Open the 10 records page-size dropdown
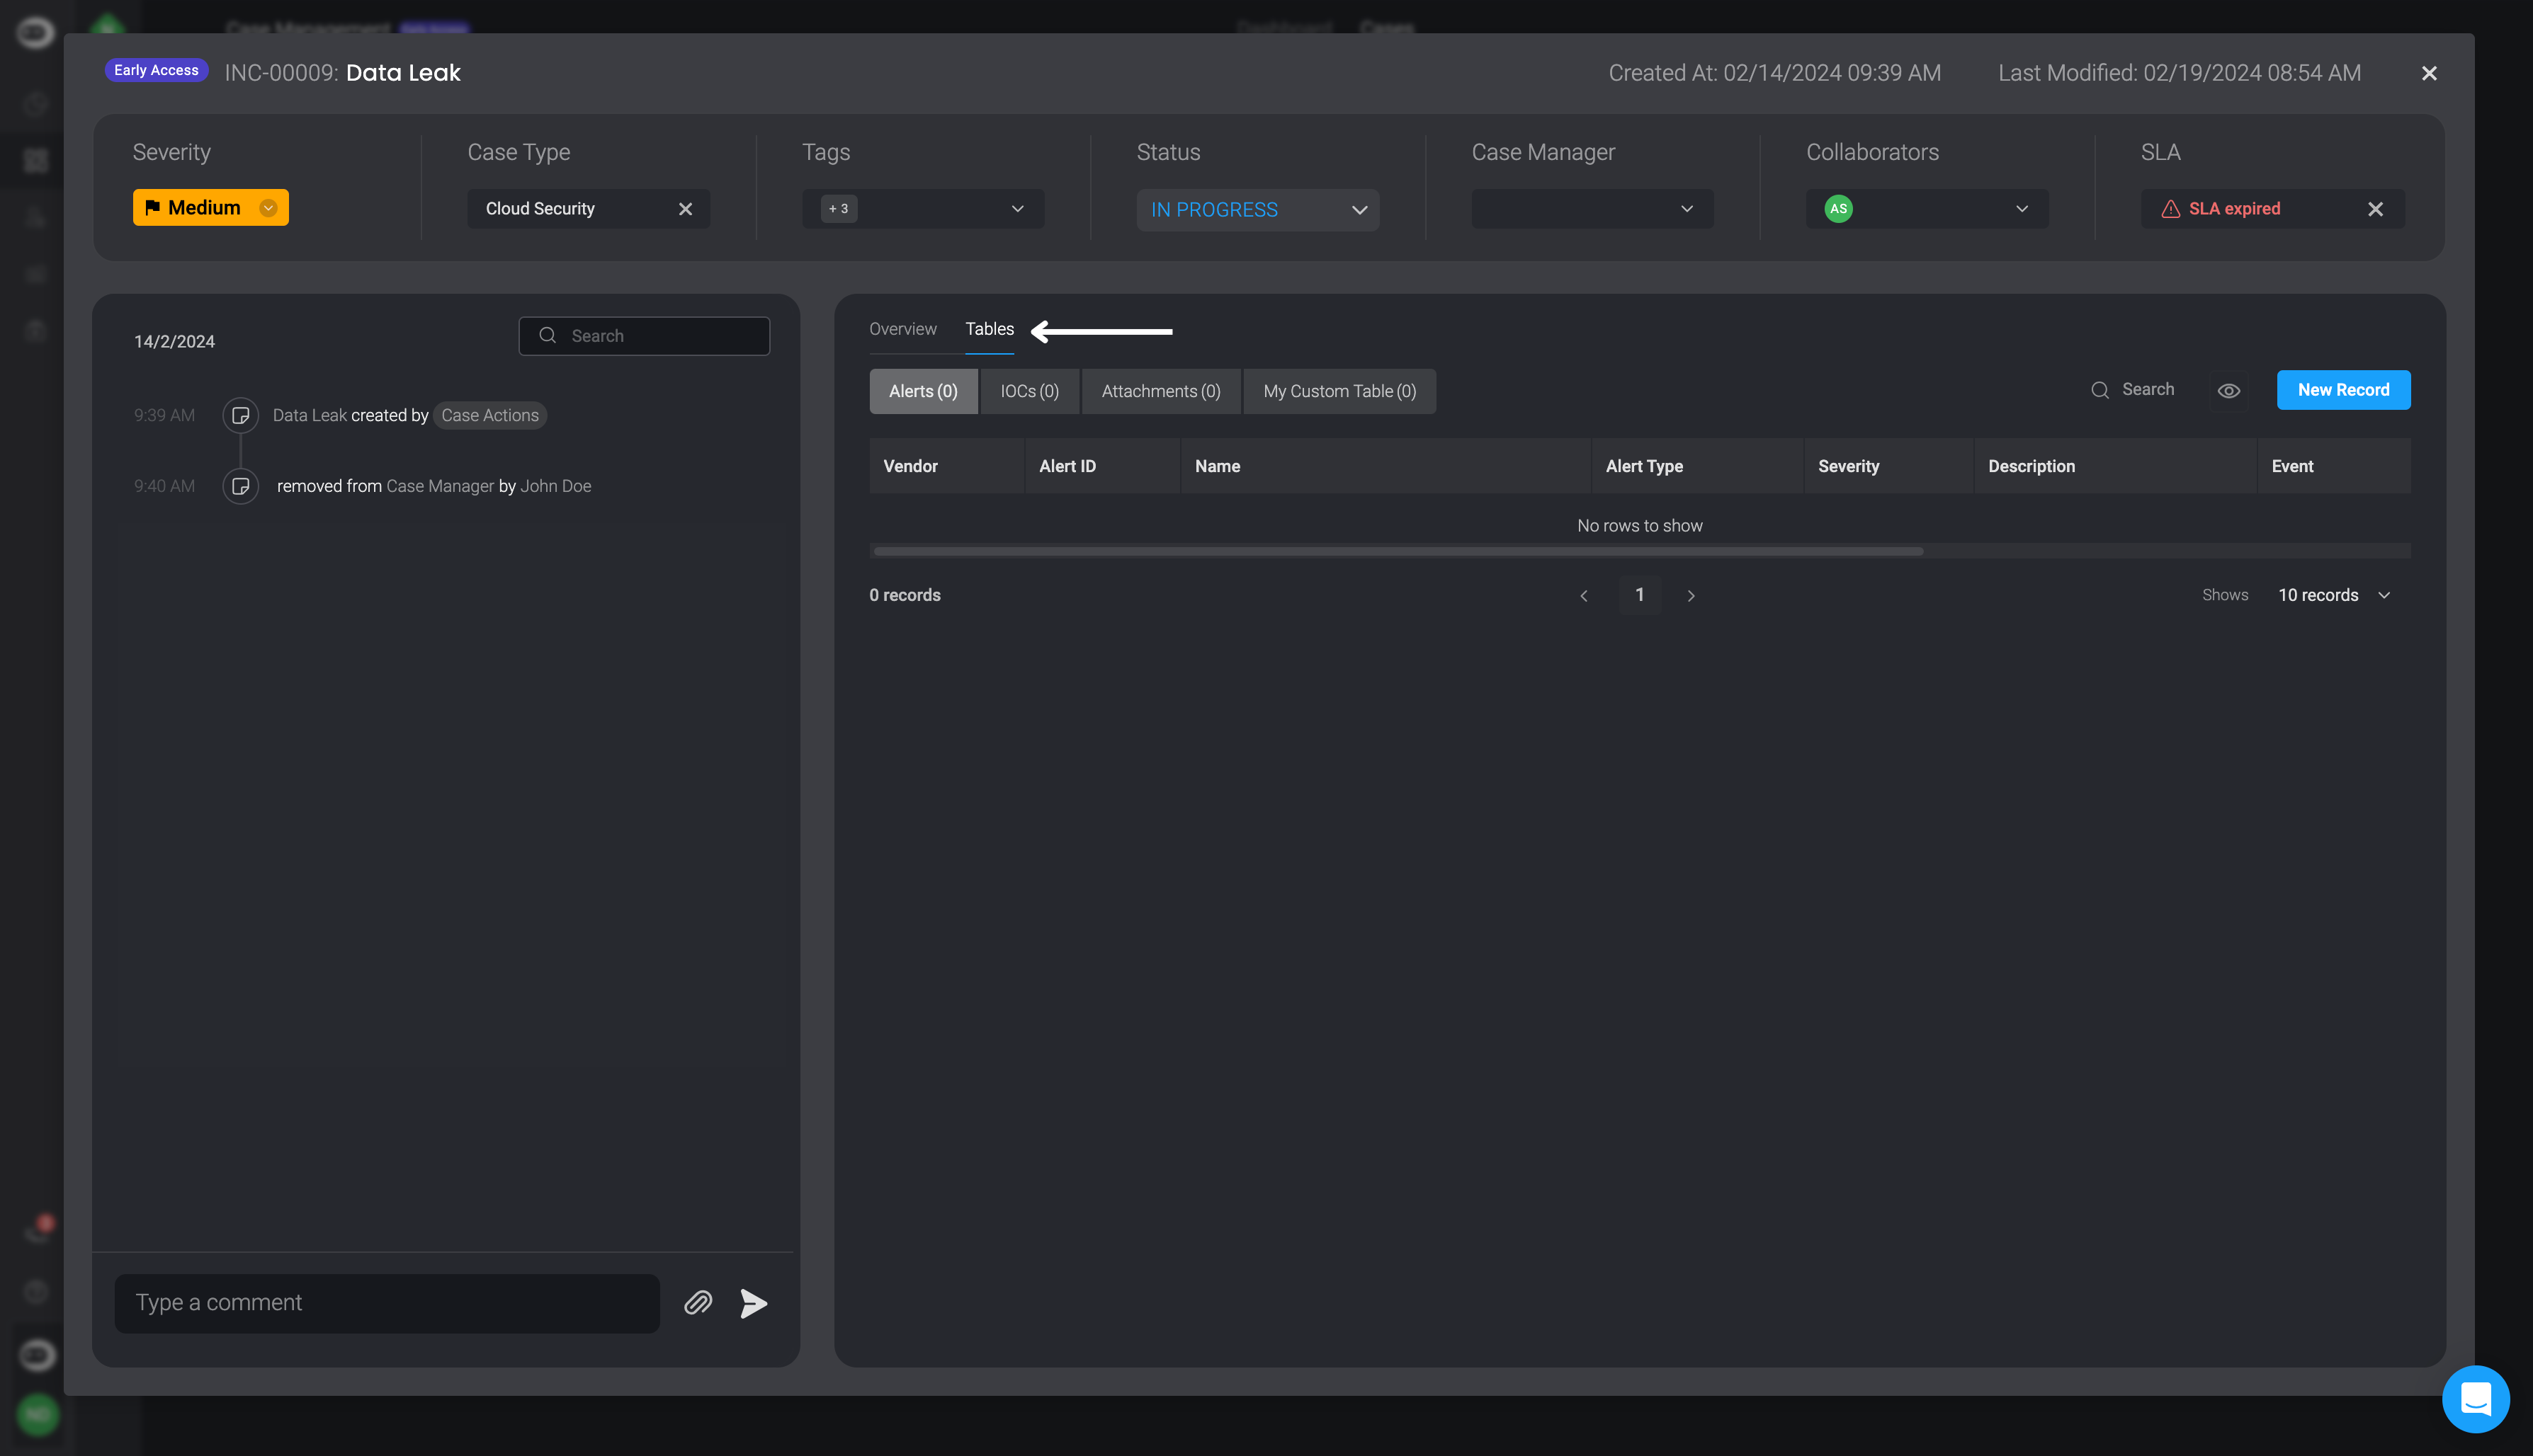Screen dimensions: 2533x1456 pos(2334,595)
